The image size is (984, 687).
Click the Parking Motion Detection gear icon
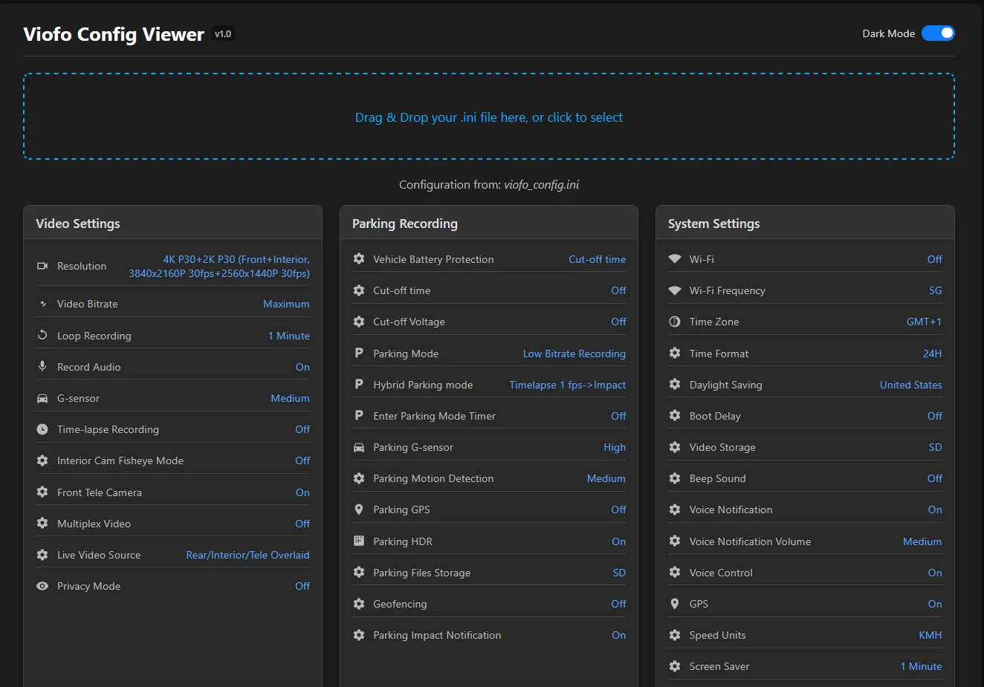click(359, 478)
